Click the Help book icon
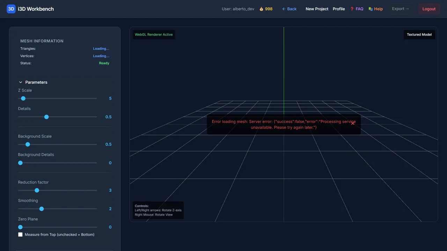 tap(371, 9)
